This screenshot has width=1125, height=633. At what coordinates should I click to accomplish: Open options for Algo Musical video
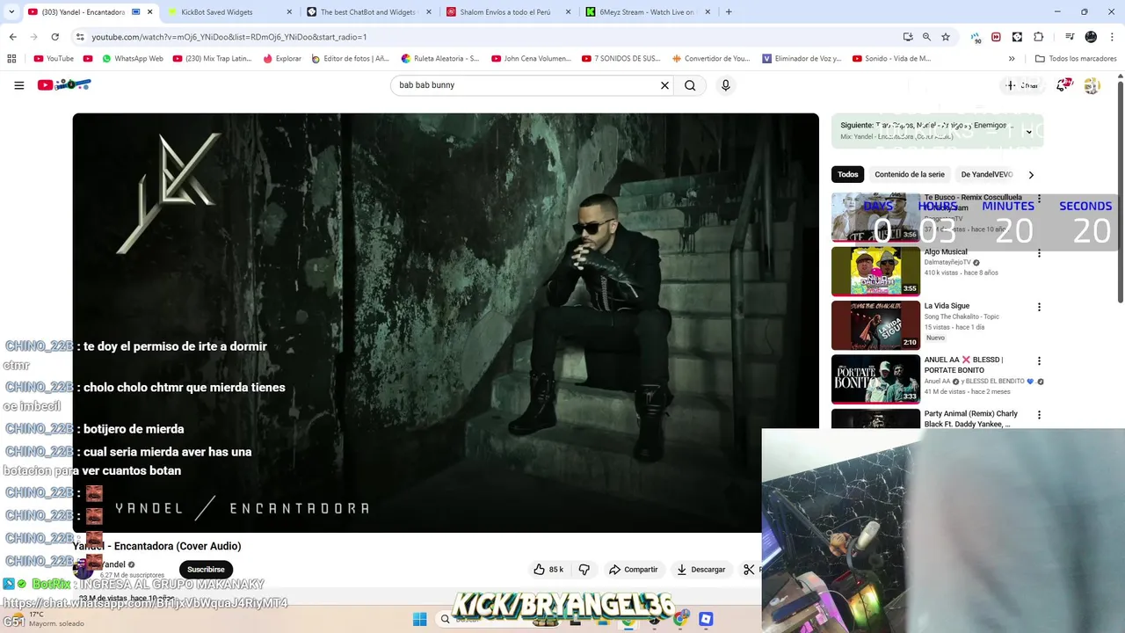click(1039, 253)
